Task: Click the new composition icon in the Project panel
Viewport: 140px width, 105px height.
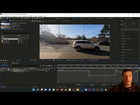Action: point(6,60)
